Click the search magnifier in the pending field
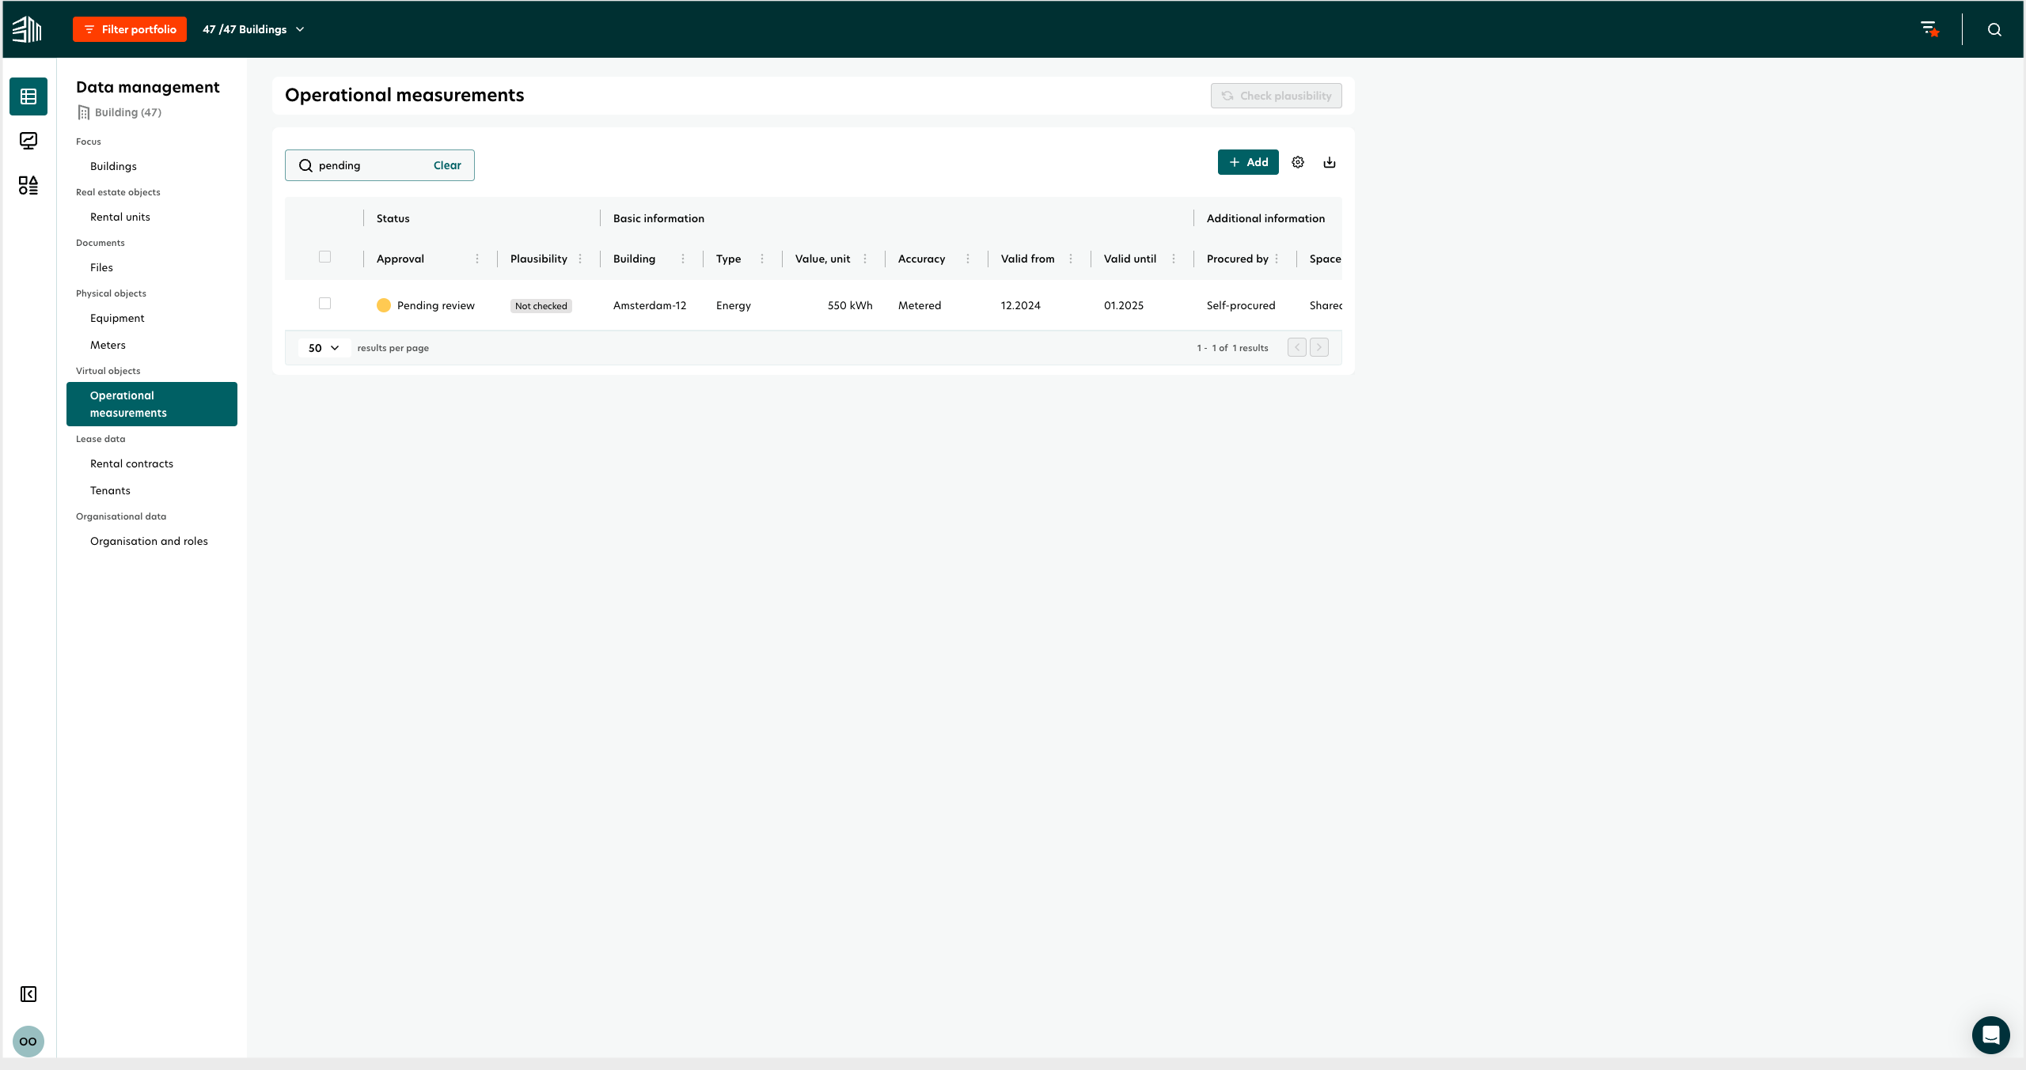Image resolution: width=2026 pixels, height=1070 pixels. [x=305, y=165]
